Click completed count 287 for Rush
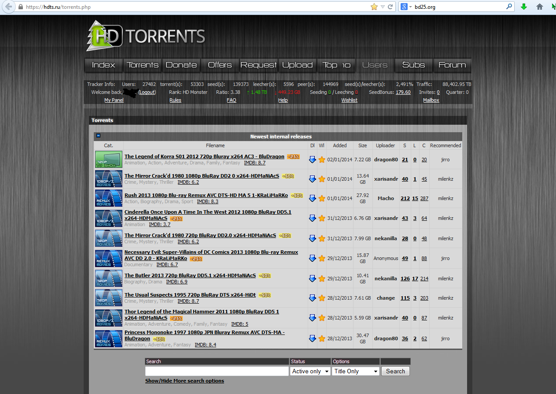 click(424, 198)
